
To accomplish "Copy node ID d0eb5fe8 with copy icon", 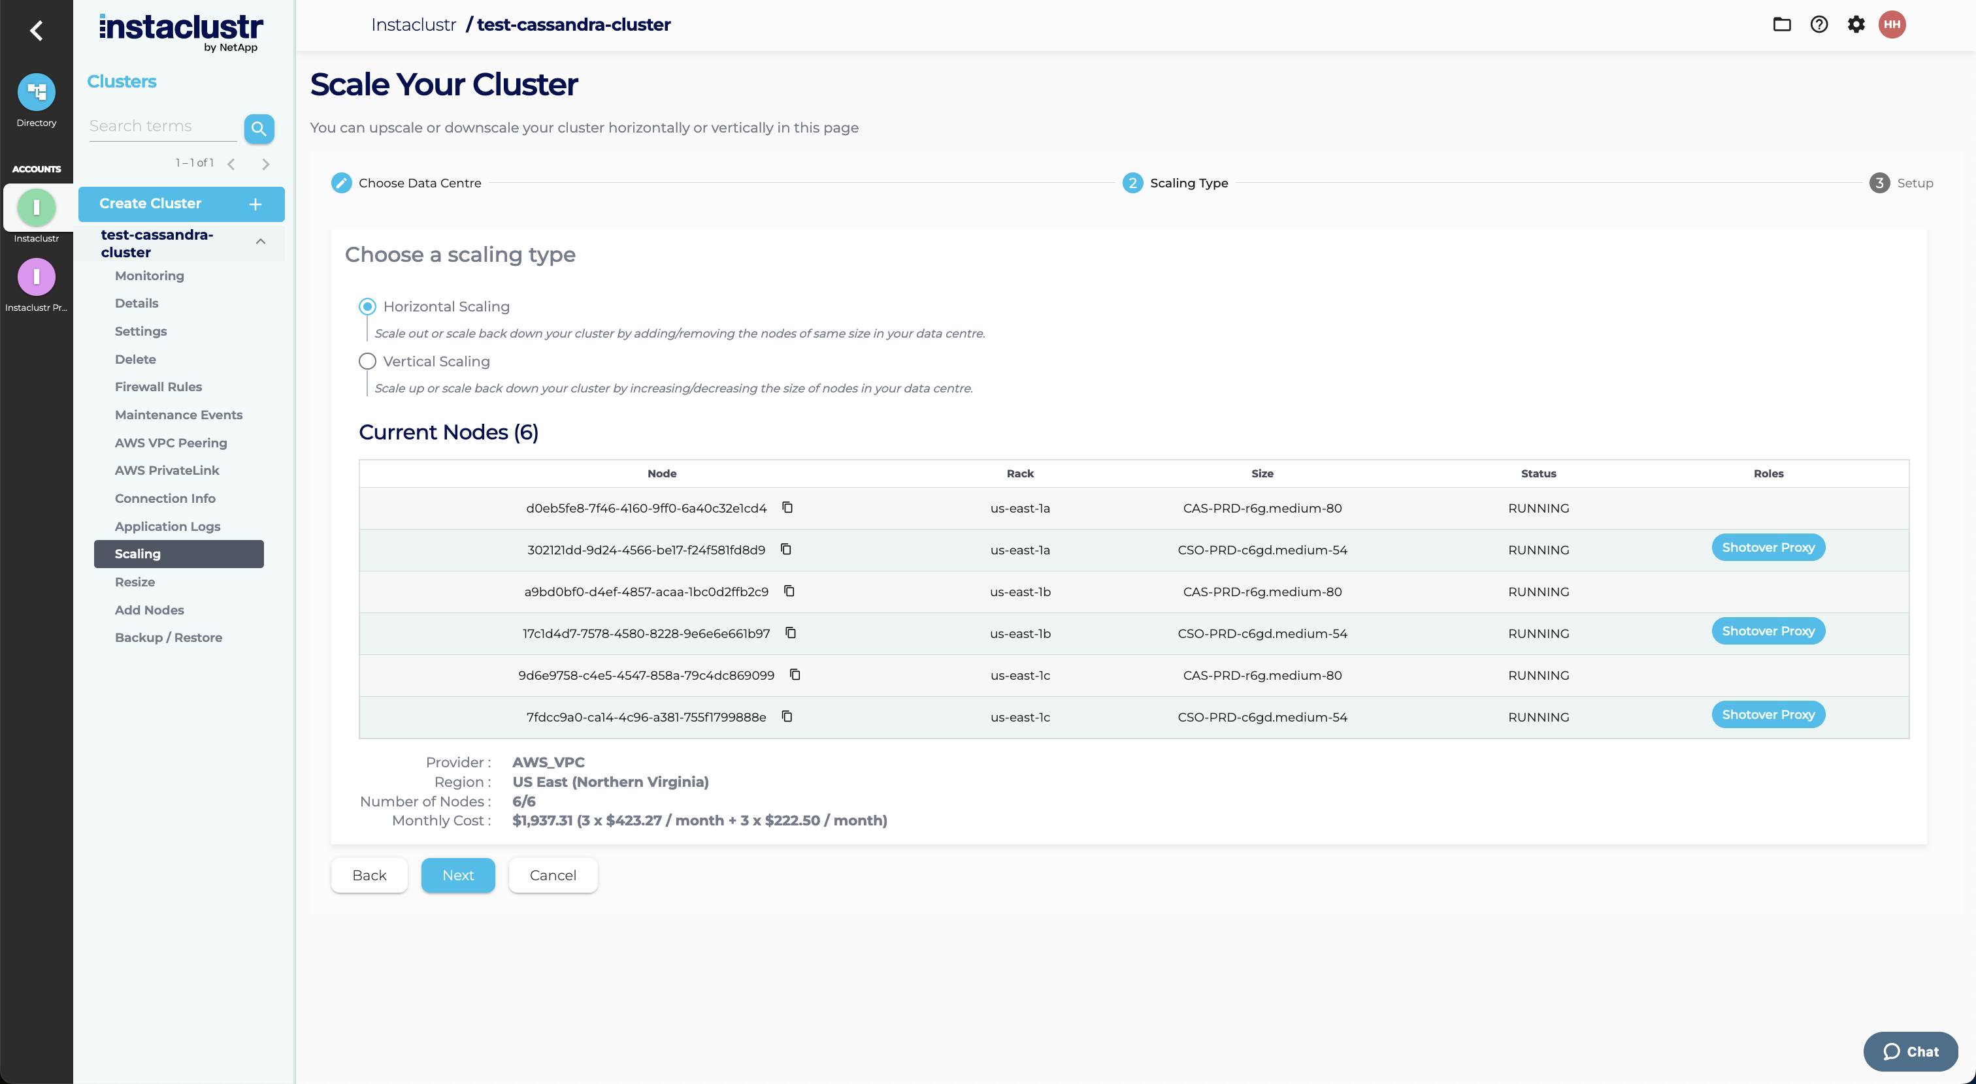I will 787,507.
